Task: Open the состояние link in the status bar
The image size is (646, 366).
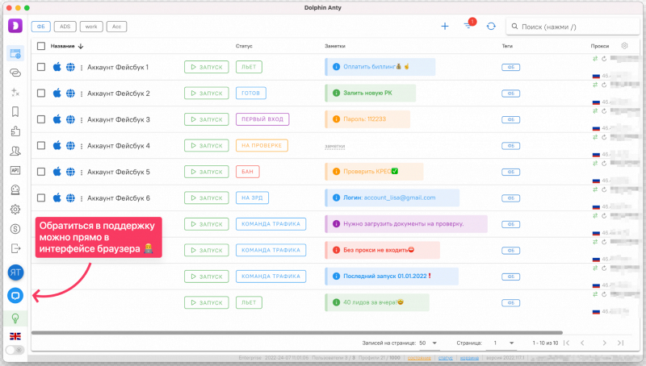Action: (x=419, y=358)
